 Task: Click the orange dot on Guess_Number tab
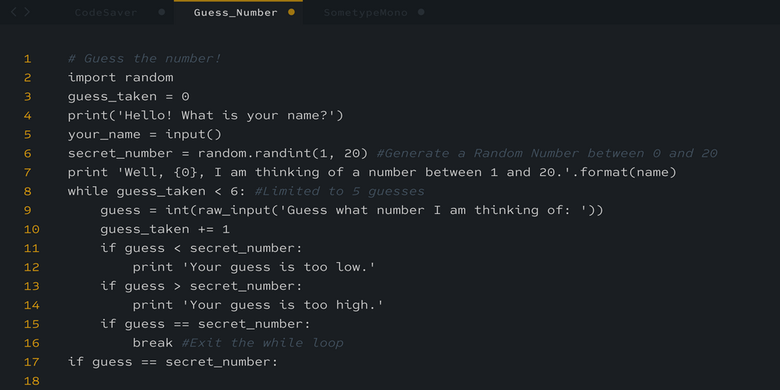[291, 12]
